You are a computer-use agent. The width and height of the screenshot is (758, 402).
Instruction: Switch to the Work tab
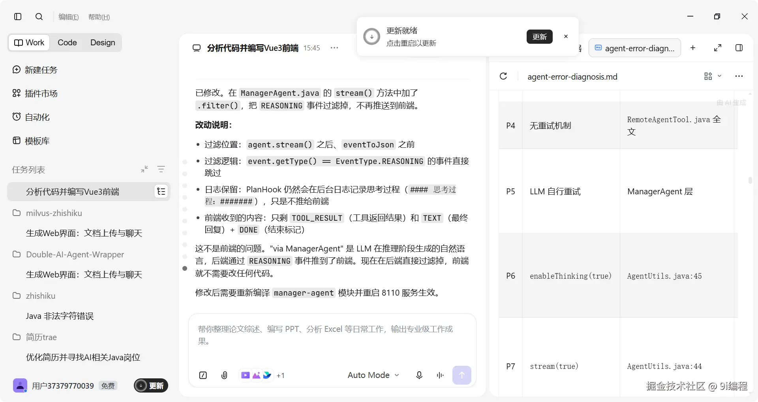click(29, 43)
